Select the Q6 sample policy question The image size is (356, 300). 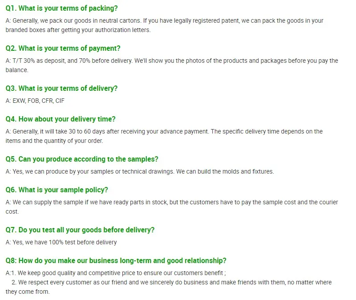[x=57, y=190]
